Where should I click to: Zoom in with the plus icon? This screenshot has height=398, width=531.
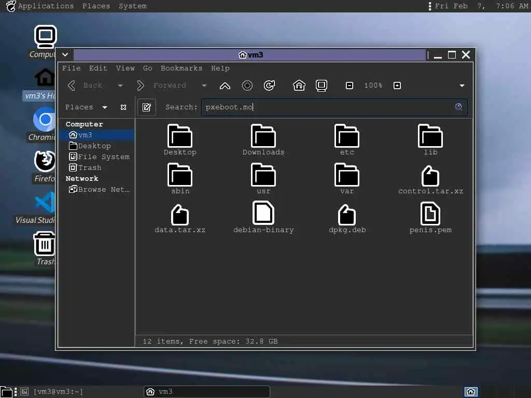click(397, 86)
